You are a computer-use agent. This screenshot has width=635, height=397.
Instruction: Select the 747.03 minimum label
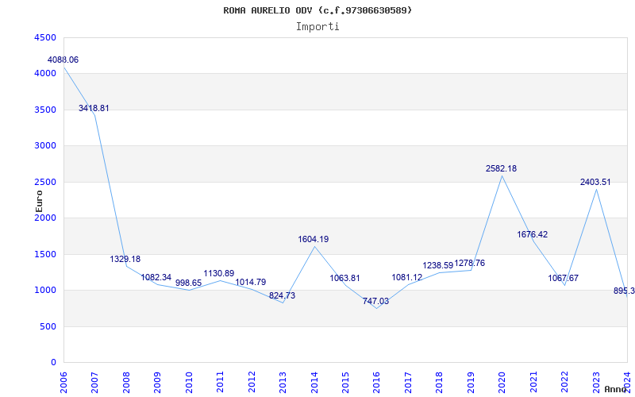[375, 302]
